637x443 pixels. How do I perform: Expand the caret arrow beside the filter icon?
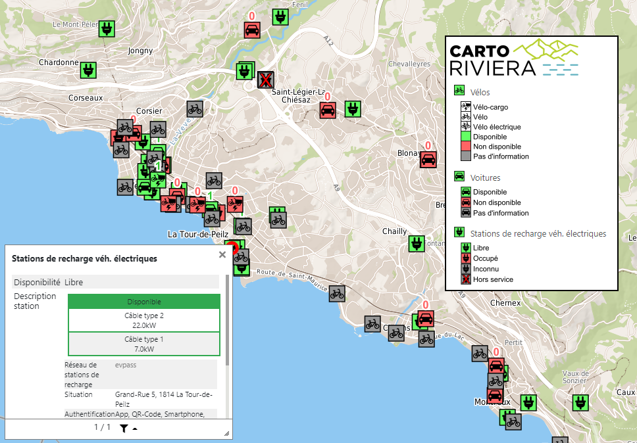[135, 429]
